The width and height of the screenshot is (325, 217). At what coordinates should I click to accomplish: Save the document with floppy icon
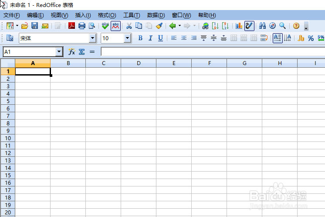point(34,26)
